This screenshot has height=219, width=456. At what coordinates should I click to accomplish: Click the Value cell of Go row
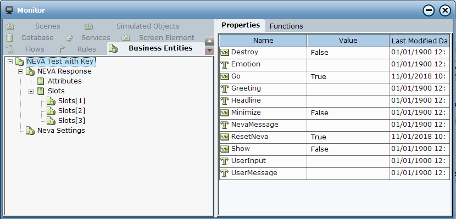coord(348,77)
